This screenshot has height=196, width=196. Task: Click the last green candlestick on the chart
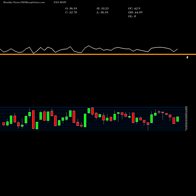[x=178, y=119]
